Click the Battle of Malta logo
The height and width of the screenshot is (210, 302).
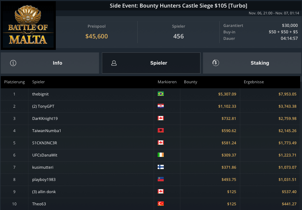[x=28, y=25]
